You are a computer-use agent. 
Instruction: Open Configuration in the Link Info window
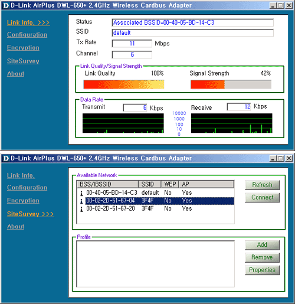27,35
